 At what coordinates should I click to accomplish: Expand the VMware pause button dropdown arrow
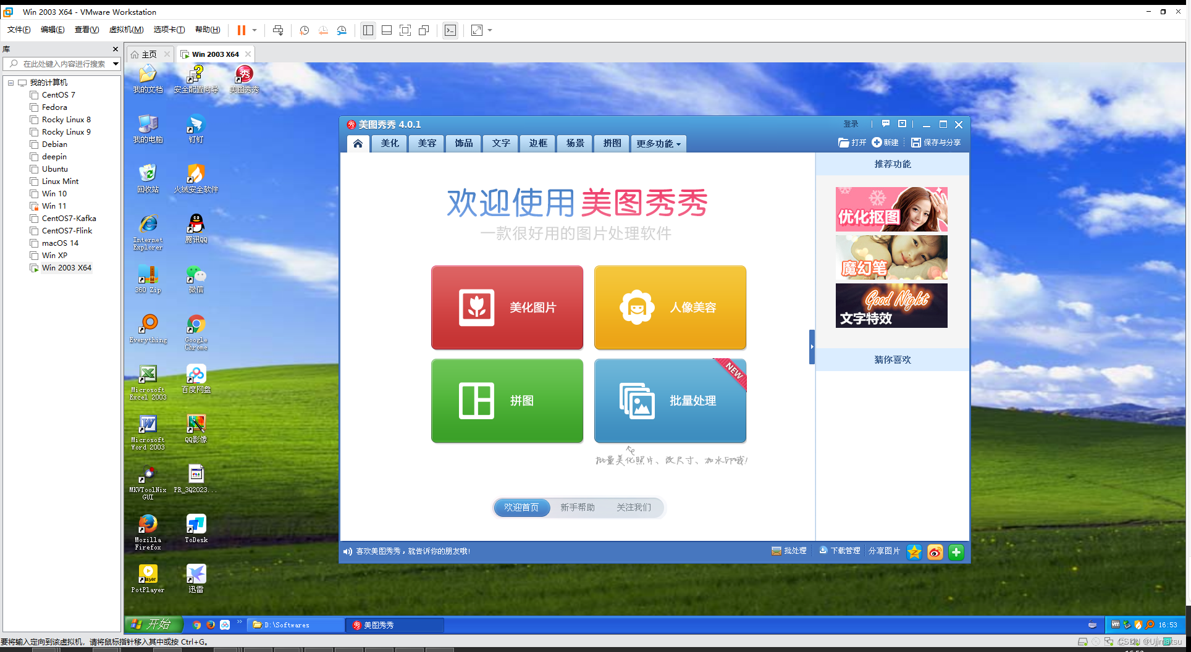pyautogui.click(x=255, y=30)
